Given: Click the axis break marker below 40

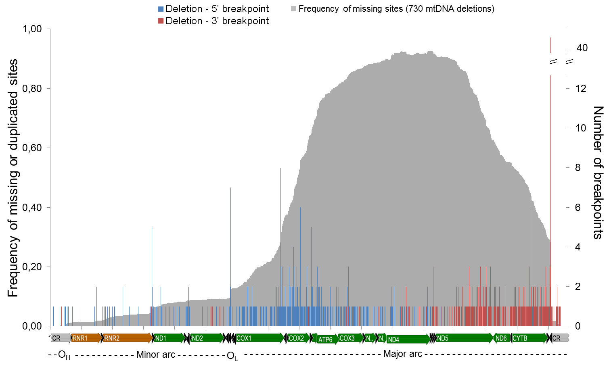Looking at the screenshot, I should coord(561,63).
